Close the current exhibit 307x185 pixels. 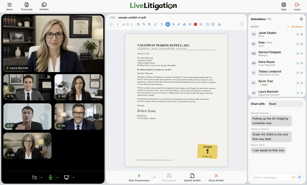(x=216, y=178)
